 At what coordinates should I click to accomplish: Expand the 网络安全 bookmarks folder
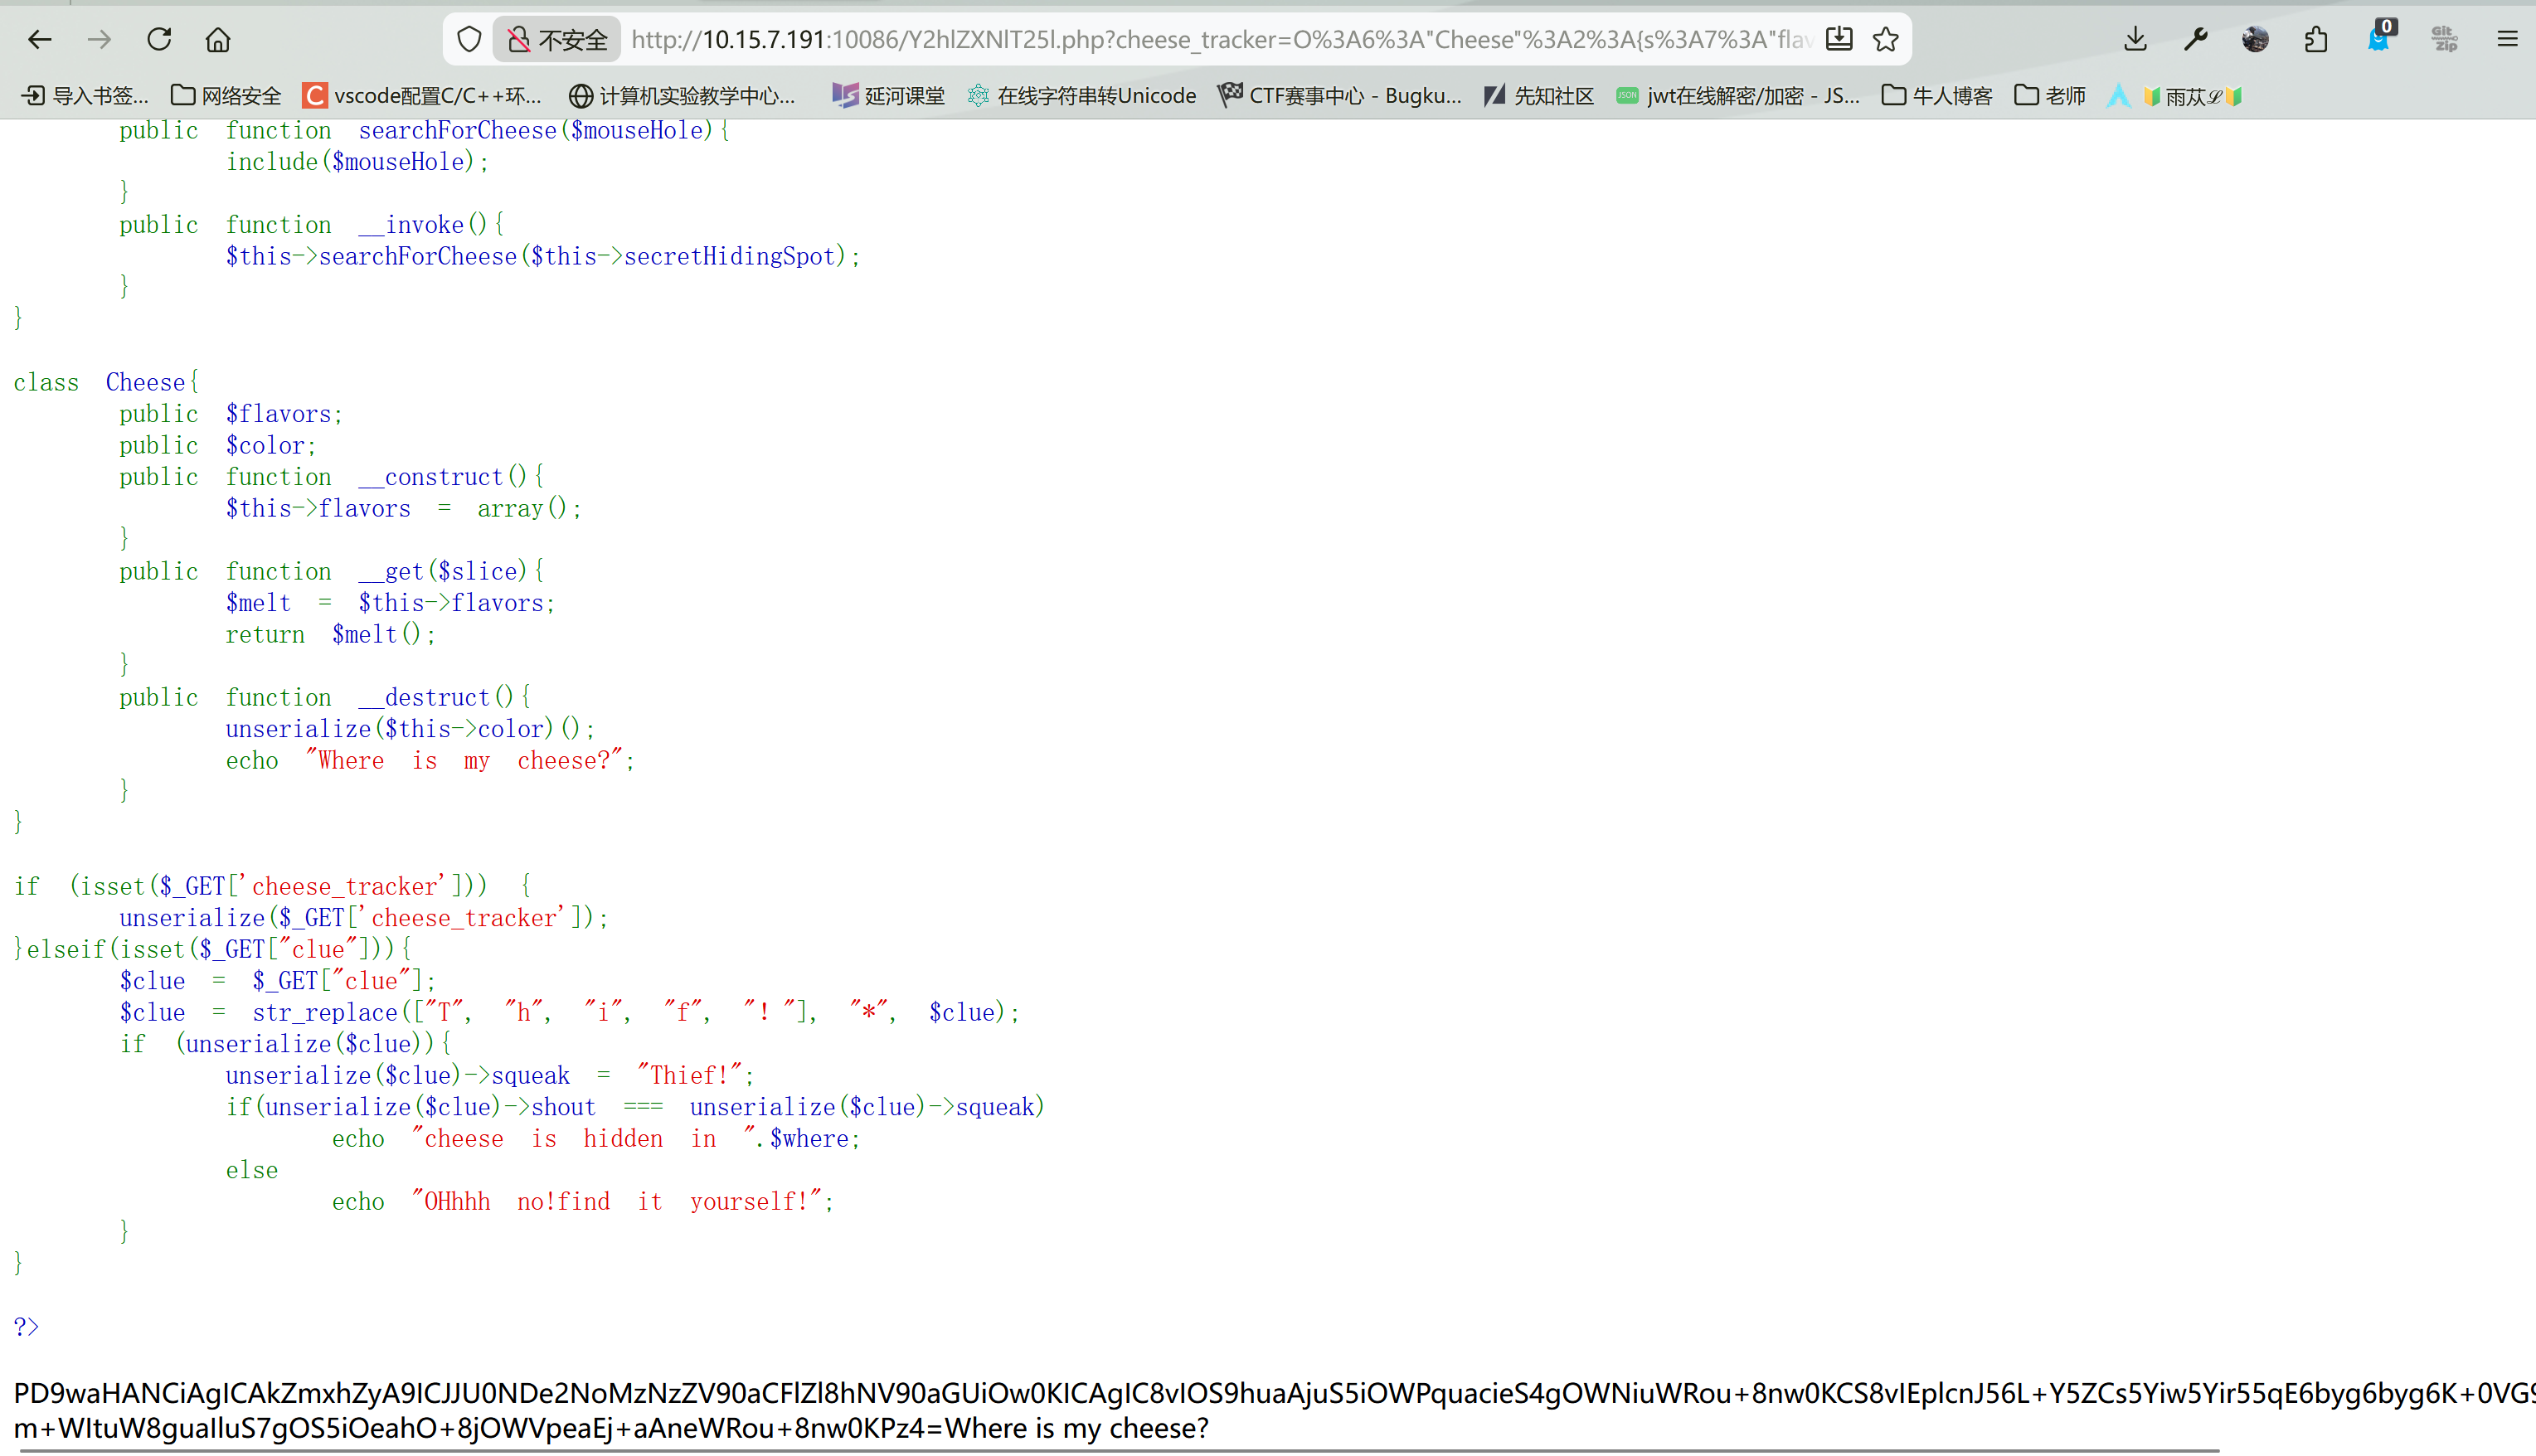pos(226,96)
